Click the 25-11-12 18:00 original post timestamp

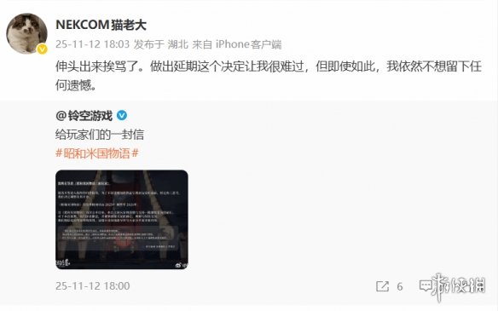click(x=92, y=286)
